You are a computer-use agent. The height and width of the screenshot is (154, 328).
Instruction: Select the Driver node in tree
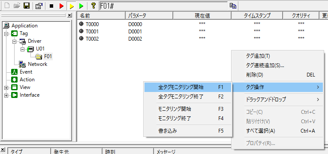[x=35, y=41]
